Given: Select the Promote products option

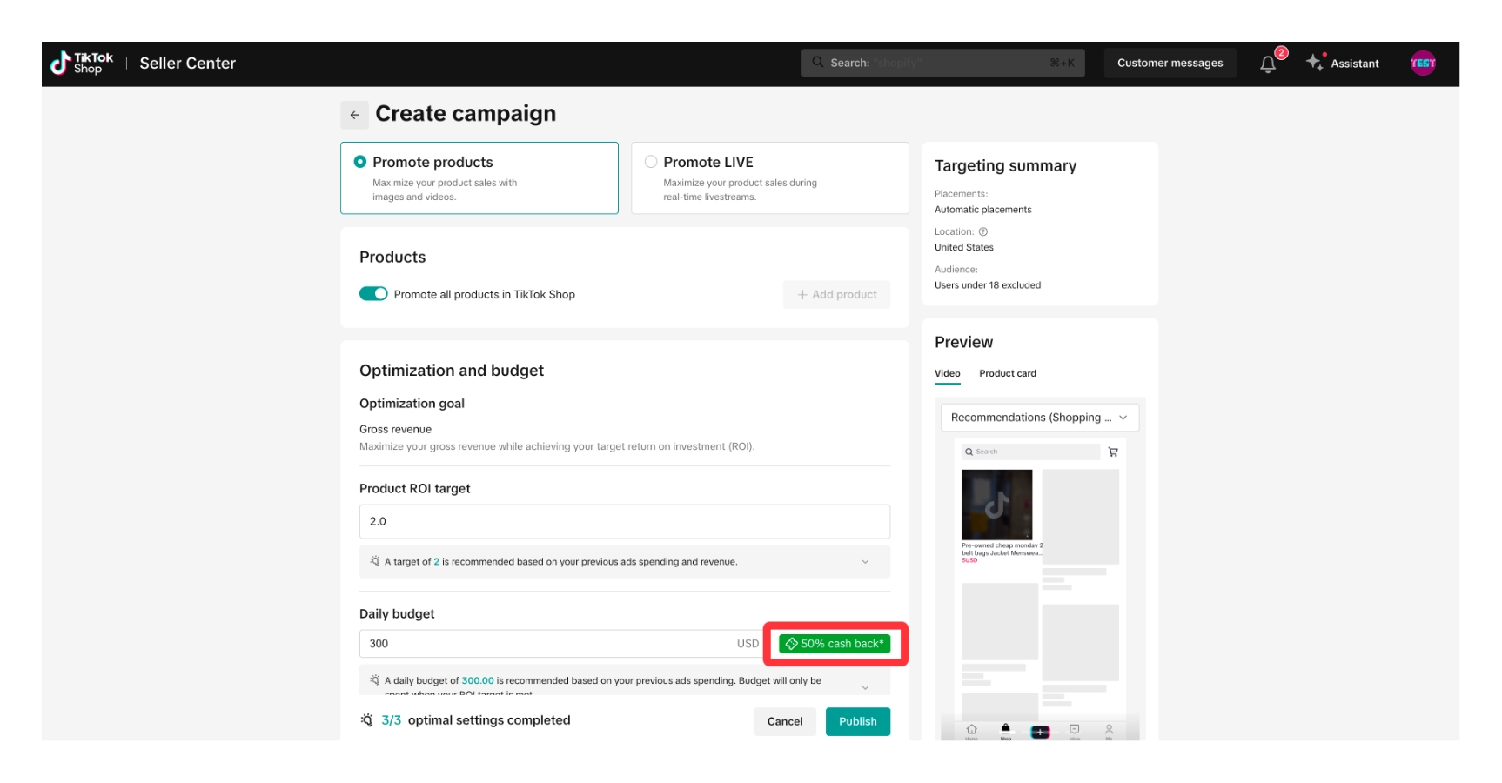Looking at the screenshot, I should [360, 162].
